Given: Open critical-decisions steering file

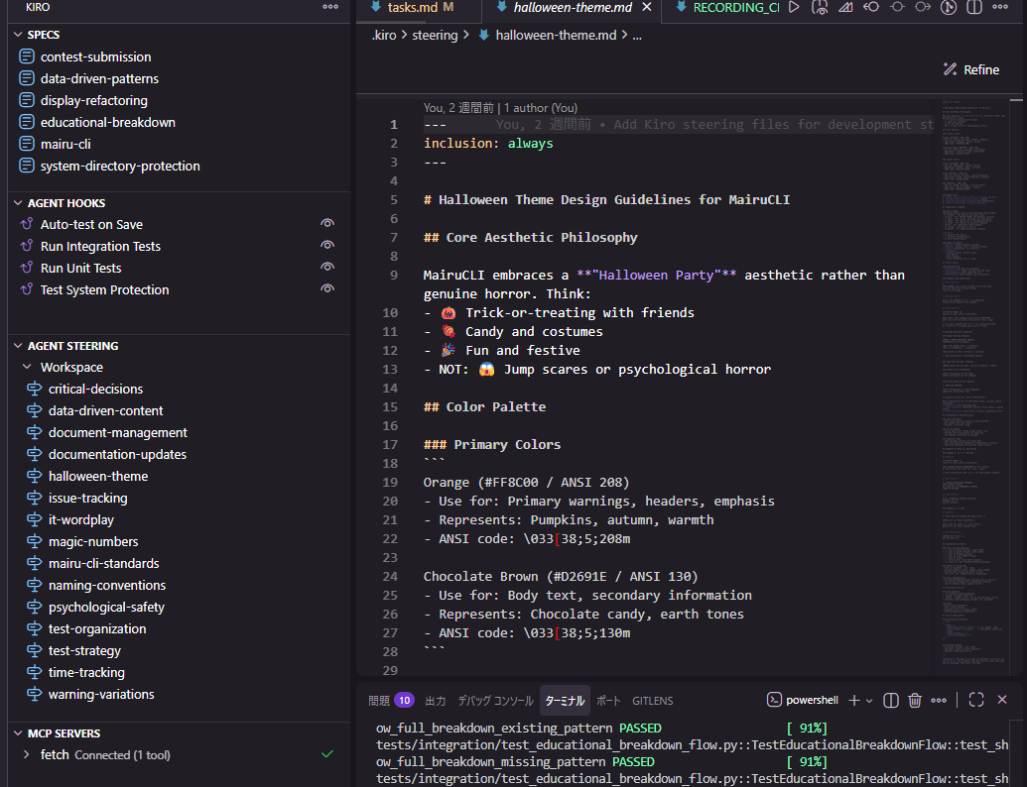Looking at the screenshot, I should [x=95, y=389].
